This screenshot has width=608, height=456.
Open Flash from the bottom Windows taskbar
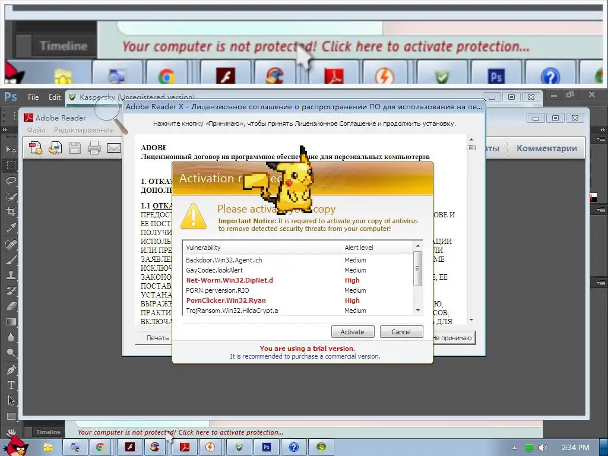(130, 447)
